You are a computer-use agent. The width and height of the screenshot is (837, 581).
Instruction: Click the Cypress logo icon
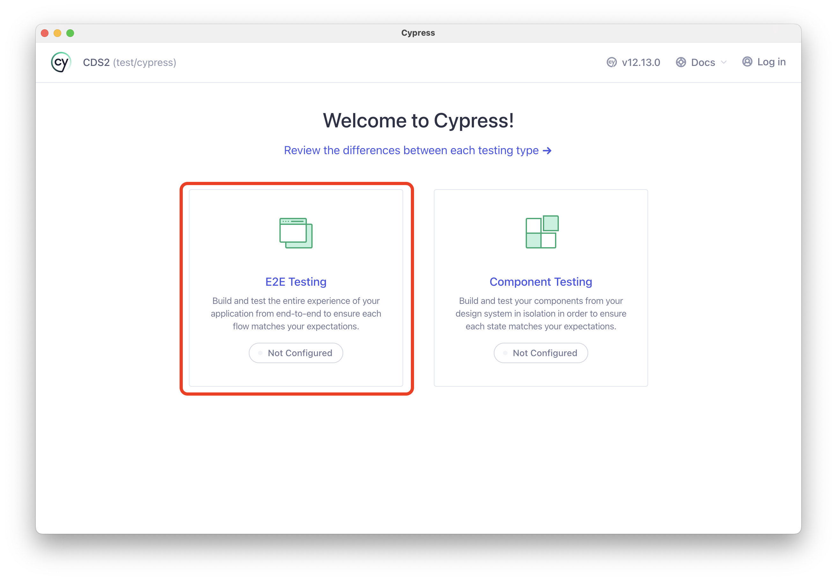tap(61, 62)
